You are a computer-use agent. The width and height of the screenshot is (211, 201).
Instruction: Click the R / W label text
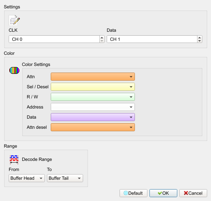tap(32, 97)
